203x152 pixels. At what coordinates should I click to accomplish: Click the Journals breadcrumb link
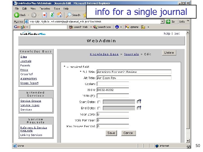[131, 54]
